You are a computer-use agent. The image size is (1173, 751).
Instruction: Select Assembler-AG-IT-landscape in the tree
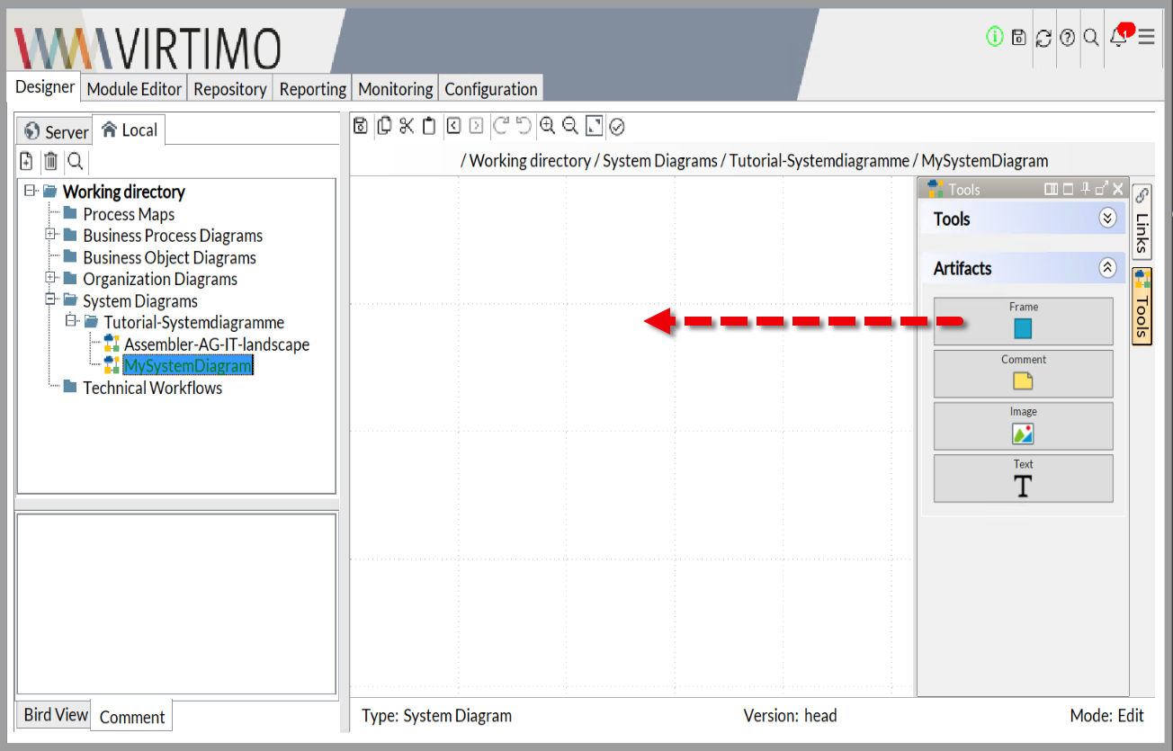[216, 344]
